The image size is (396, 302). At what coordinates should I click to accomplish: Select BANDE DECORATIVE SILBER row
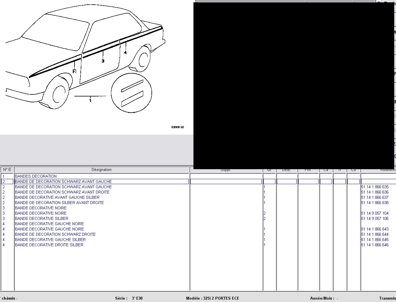42,218
